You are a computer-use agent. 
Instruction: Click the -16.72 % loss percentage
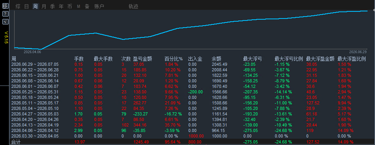click(173, 114)
